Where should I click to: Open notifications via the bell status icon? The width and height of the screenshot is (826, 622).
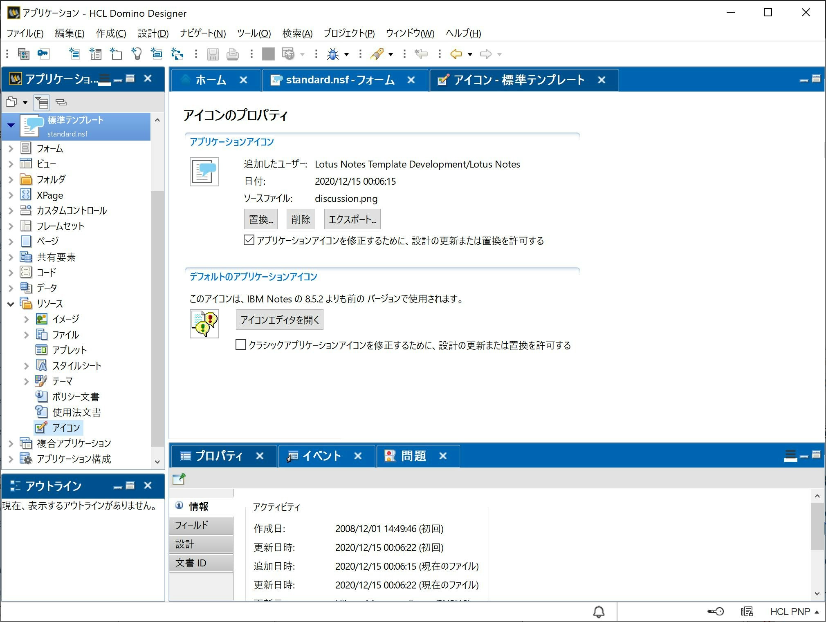(x=598, y=611)
